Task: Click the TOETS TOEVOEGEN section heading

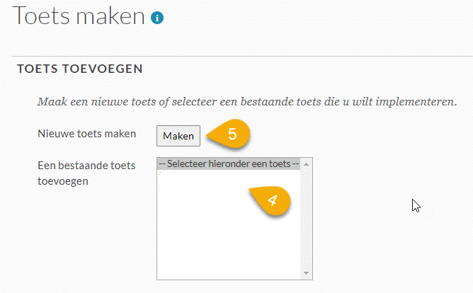Action: click(x=79, y=69)
